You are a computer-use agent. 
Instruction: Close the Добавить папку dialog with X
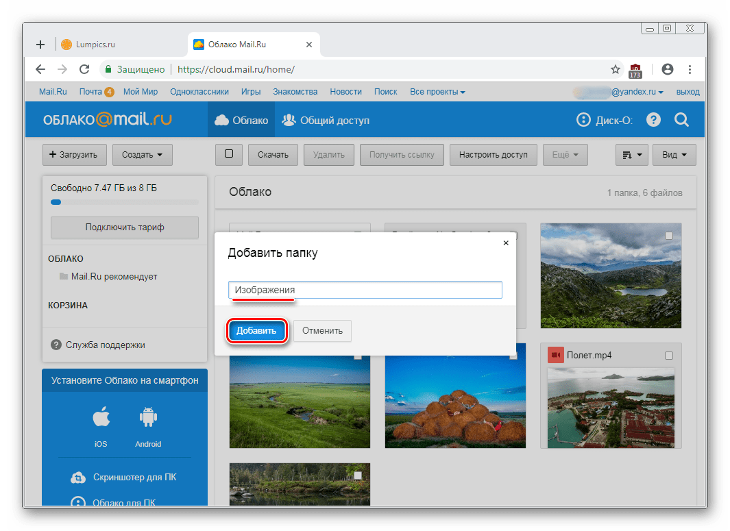(506, 243)
